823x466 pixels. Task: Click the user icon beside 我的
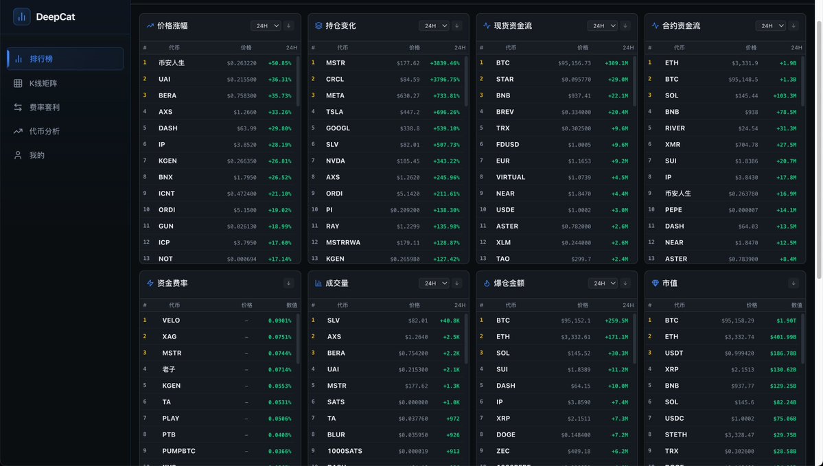point(18,155)
